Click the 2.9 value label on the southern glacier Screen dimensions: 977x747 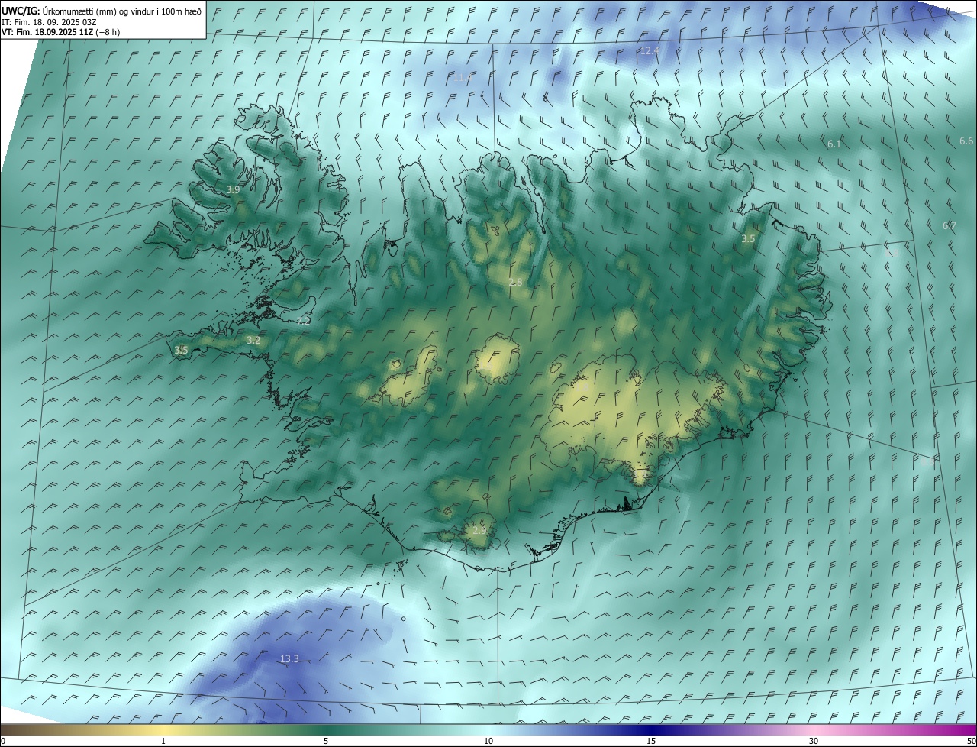pyautogui.click(x=479, y=530)
